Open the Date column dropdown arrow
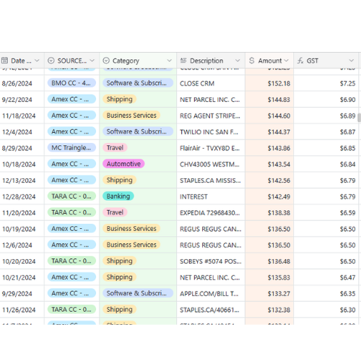This screenshot has width=361, height=361. coord(37,61)
